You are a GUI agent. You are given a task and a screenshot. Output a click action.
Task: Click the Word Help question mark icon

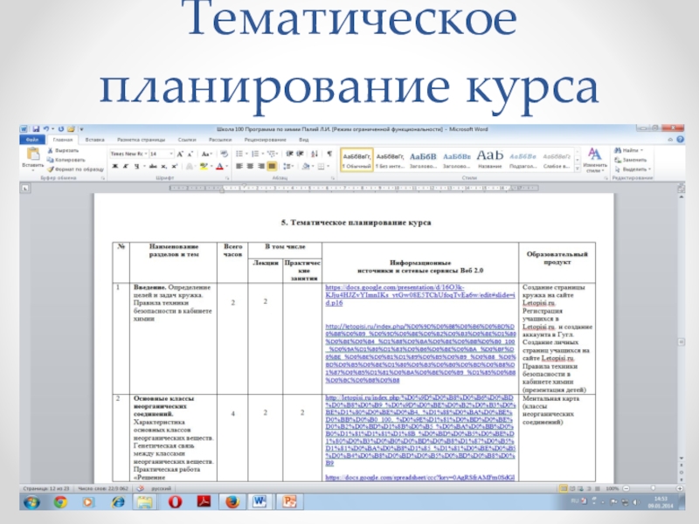pos(681,140)
